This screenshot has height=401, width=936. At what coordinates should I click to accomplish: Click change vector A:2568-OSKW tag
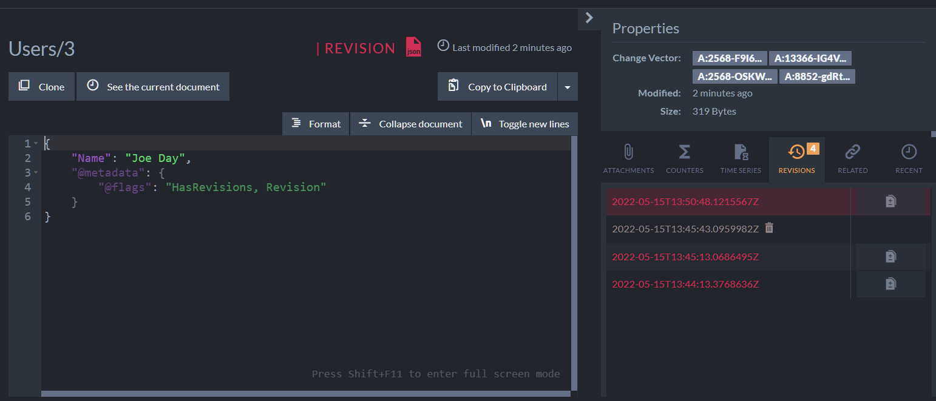click(x=734, y=76)
